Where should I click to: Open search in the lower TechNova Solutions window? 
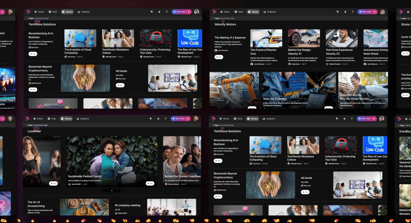337,119
